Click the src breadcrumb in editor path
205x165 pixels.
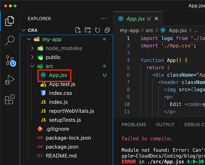[149, 30]
